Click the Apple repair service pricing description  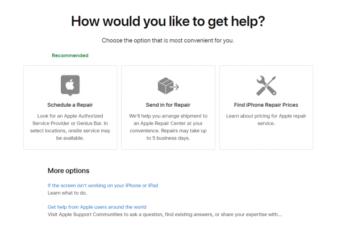(x=266, y=120)
